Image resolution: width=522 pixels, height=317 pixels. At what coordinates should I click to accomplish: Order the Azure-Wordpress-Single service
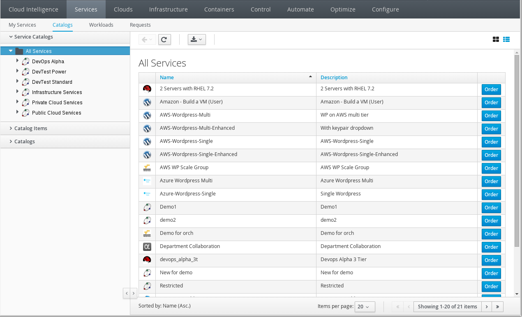[x=491, y=194]
